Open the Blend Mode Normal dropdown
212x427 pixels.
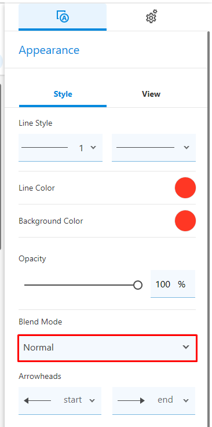[x=107, y=348]
